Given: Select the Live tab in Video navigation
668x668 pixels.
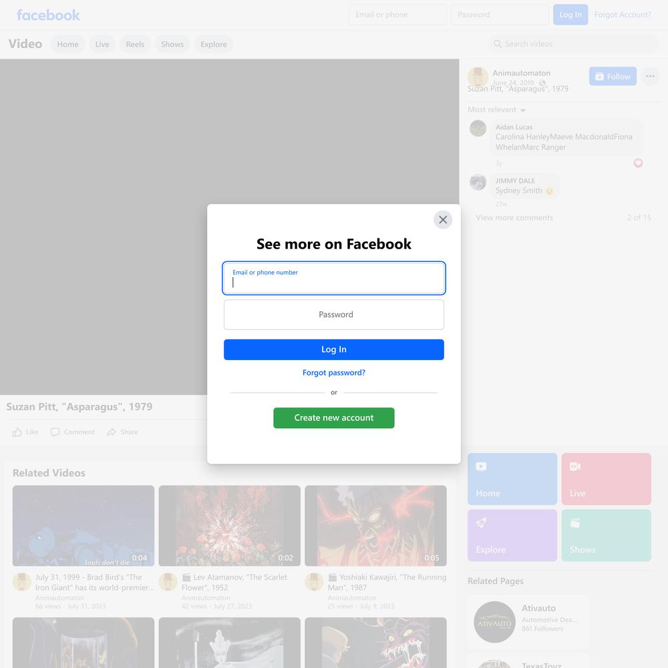Looking at the screenshot, I should tap(102, 44).
